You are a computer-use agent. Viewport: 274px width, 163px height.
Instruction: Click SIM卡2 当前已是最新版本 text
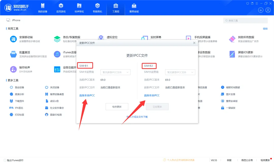click(175, 87)
